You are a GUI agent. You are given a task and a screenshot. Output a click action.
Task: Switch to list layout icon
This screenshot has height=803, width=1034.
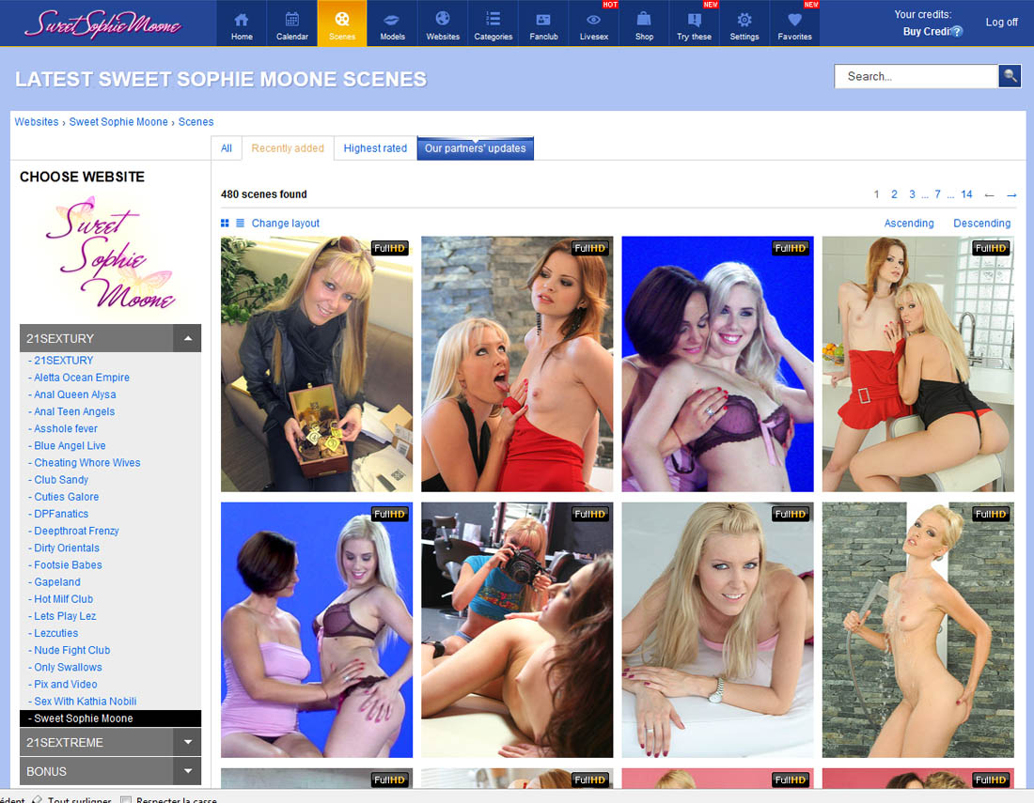click(x=240, y=224)
